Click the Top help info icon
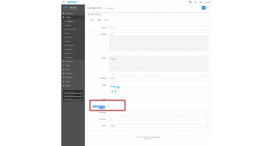 105,99
